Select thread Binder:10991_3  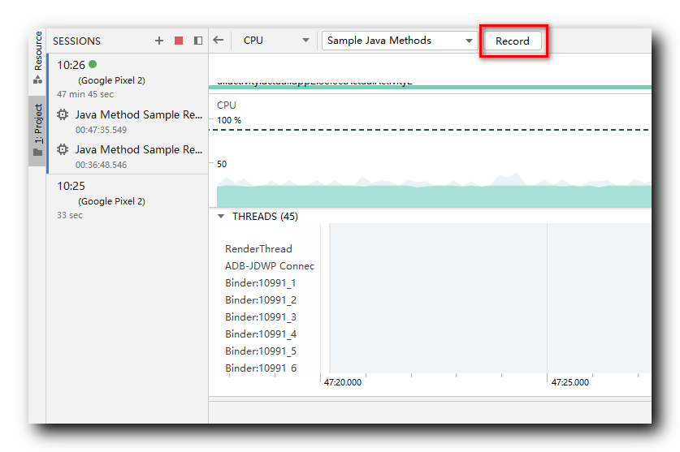pyautogui.click(x=261, y=316)
